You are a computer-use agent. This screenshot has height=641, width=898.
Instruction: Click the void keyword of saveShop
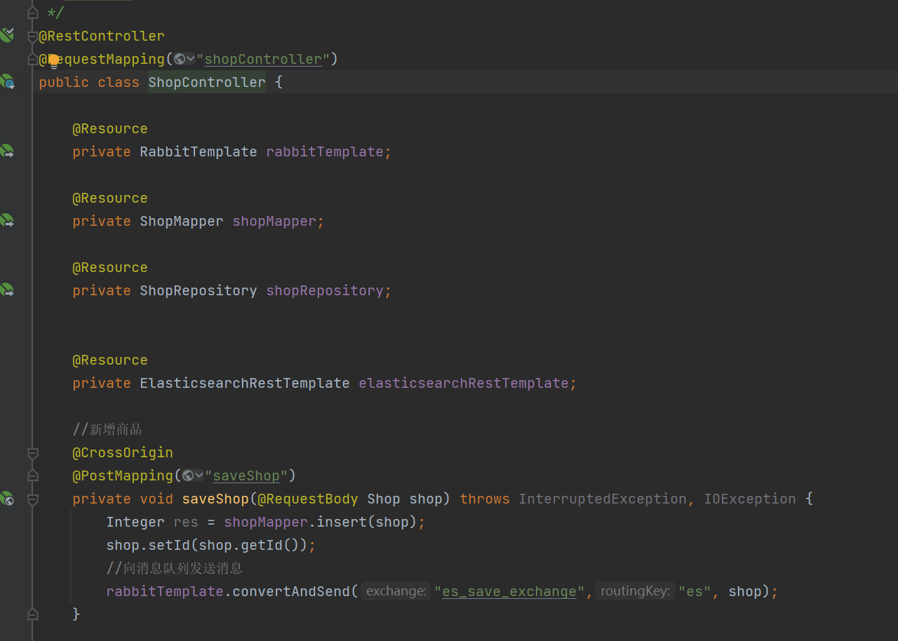pyautogui.click(x=156, y=499)
